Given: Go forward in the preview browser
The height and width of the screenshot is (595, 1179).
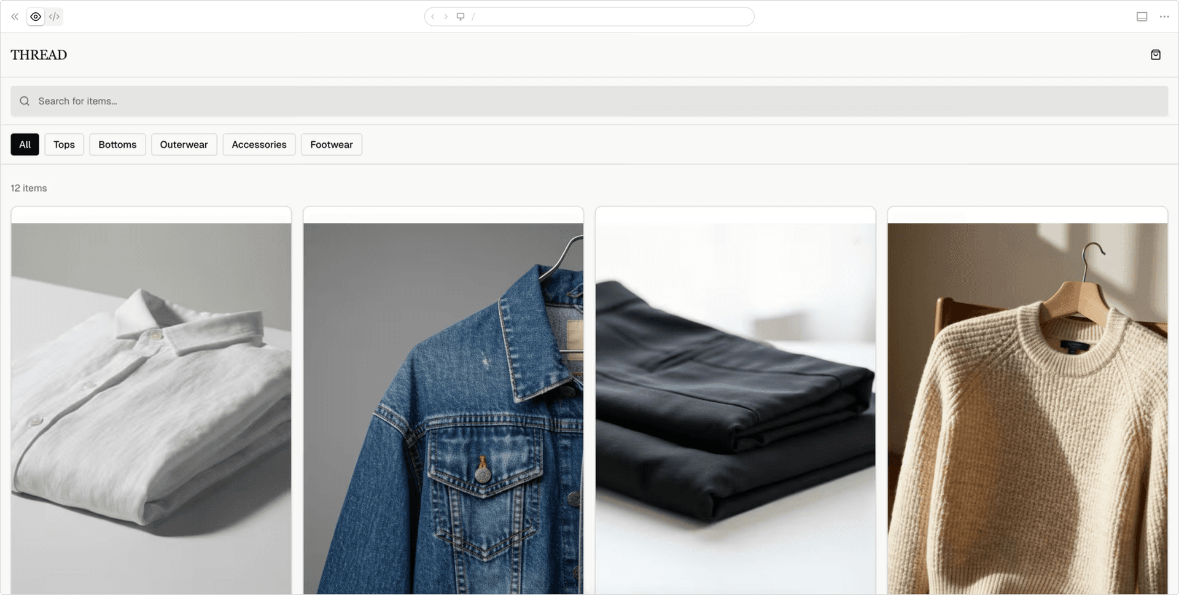Looking at the screenshot, I should tap(446, 17).
